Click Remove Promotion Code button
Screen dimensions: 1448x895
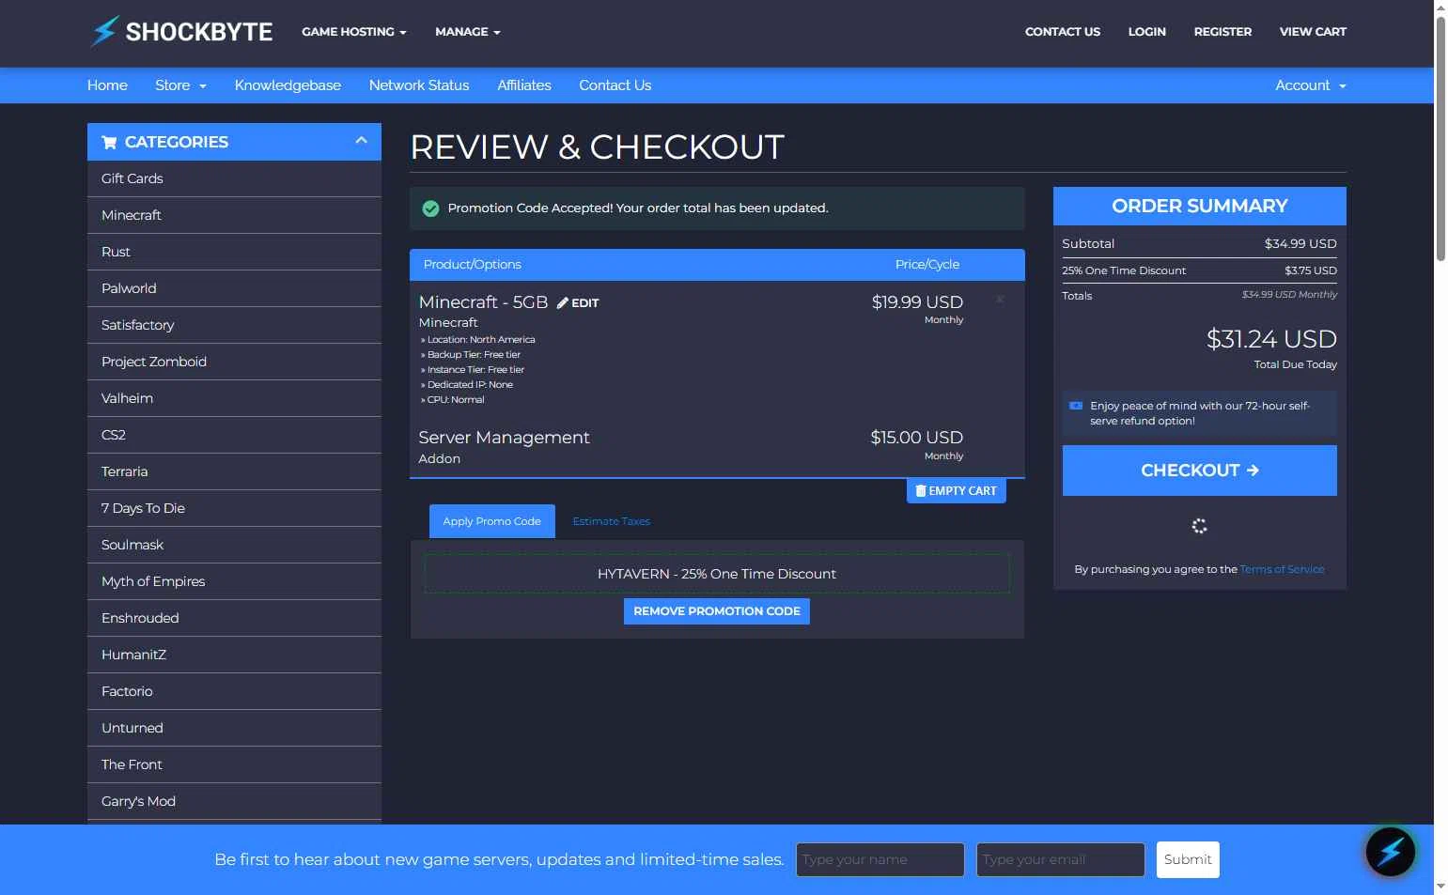(716, 611)
